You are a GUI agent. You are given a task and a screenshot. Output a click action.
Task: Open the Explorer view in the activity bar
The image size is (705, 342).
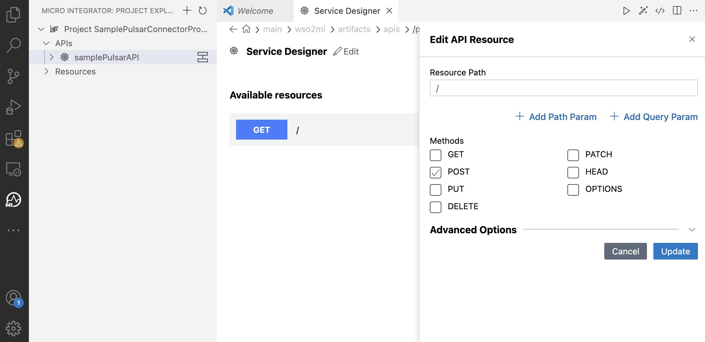coord(13,15)
